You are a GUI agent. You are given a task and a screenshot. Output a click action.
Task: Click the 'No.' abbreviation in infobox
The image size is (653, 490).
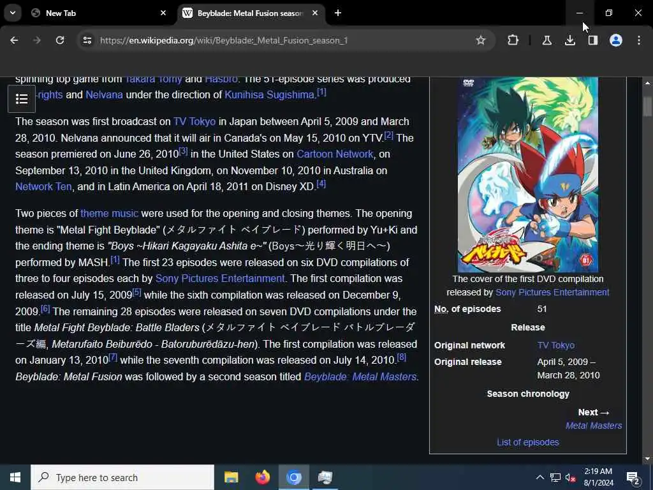441,309
